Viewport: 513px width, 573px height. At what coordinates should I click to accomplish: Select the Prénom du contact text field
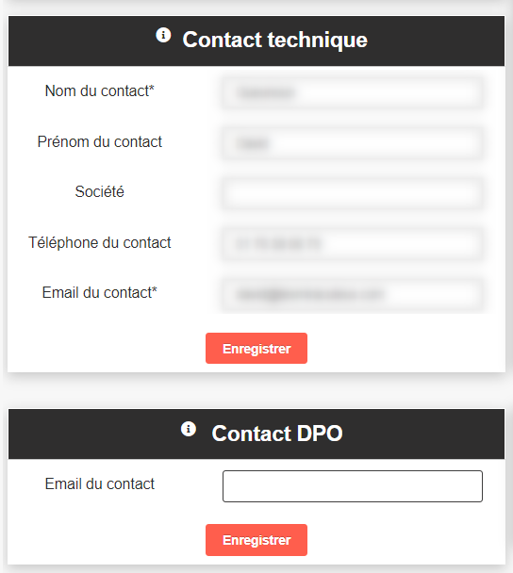(352, 143)
